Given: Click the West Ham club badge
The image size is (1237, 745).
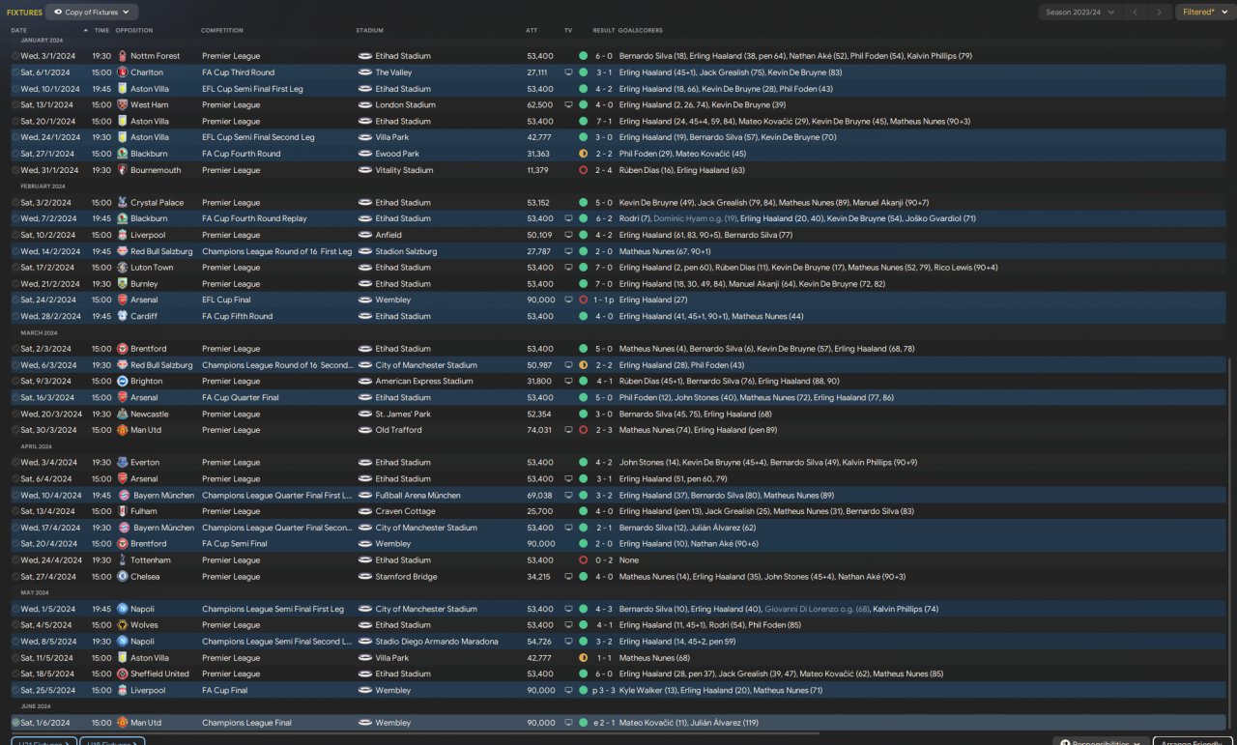Looking at the screenshot, I should click(122, 105).
